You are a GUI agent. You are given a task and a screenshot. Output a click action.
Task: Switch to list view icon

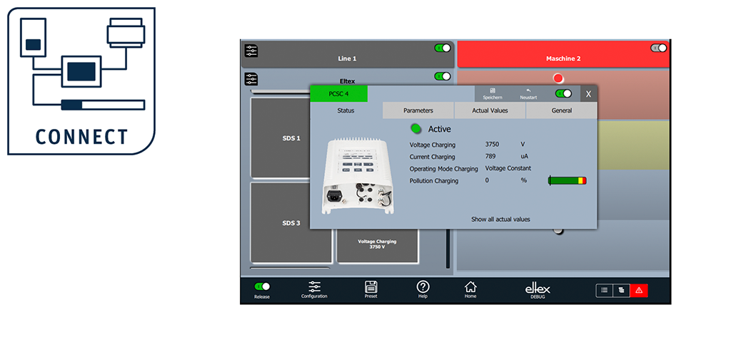tap(604, 290)
